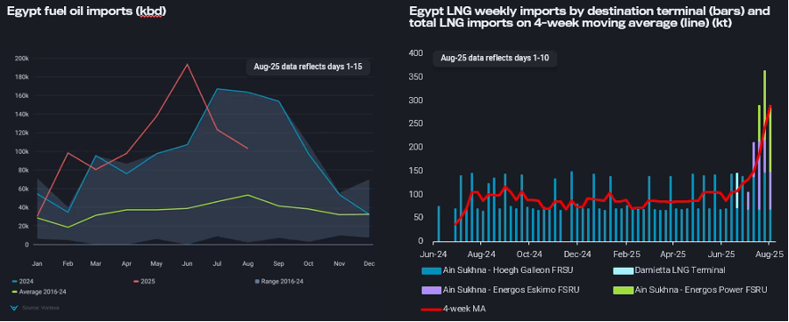The image size is (789, 322).
Task: Select Dec-24 label on LNG x-axis
Action: click(x=577, y=254)
